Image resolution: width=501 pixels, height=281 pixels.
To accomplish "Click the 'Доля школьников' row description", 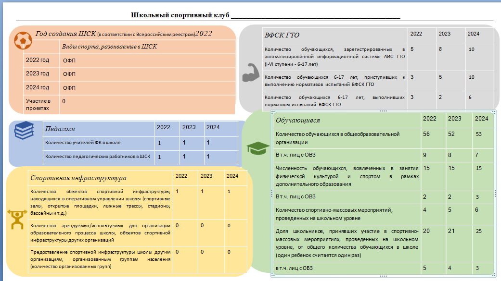I will 347,243.
